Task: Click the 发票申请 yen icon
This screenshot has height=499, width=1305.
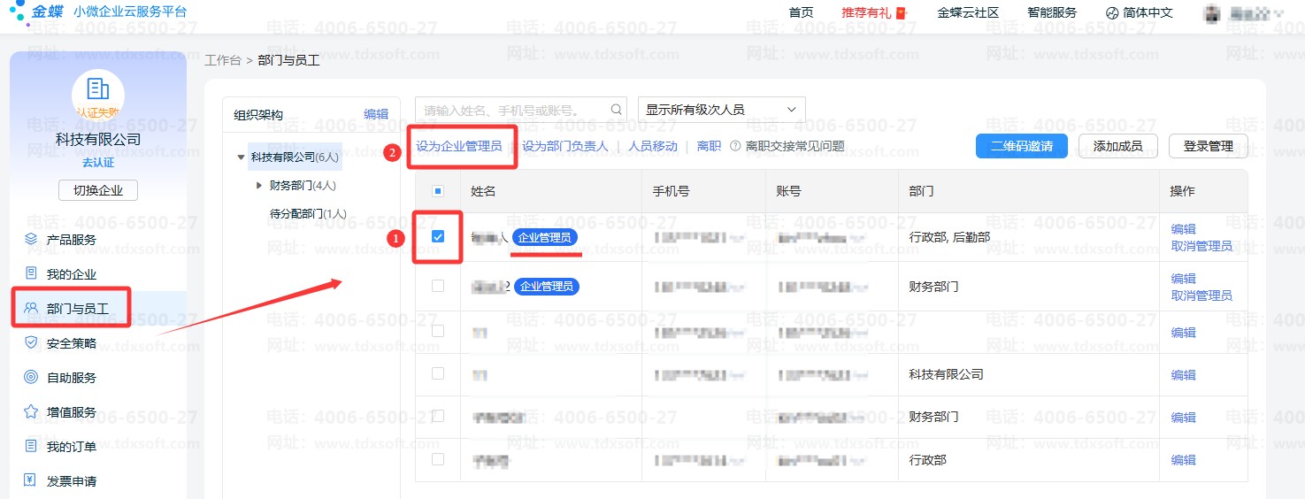Action: click(31, 480)
